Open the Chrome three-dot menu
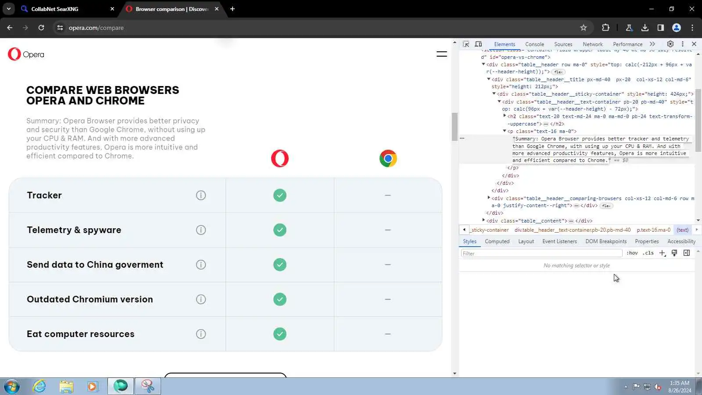The height and width of the screenshot is (395, 702). click(692, 28)
